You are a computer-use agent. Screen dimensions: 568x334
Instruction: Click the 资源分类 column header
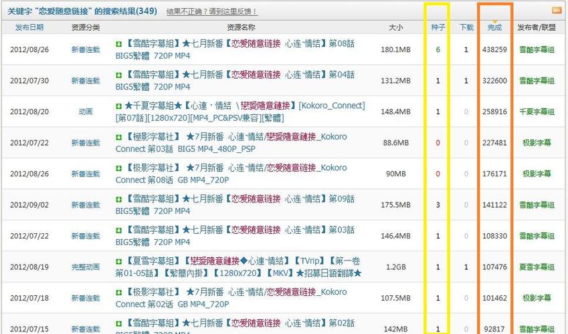click(86, 27)
